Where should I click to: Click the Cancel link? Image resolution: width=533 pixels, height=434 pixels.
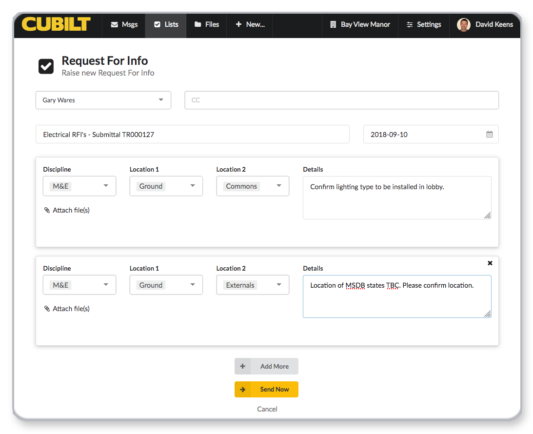coord(267,409)
